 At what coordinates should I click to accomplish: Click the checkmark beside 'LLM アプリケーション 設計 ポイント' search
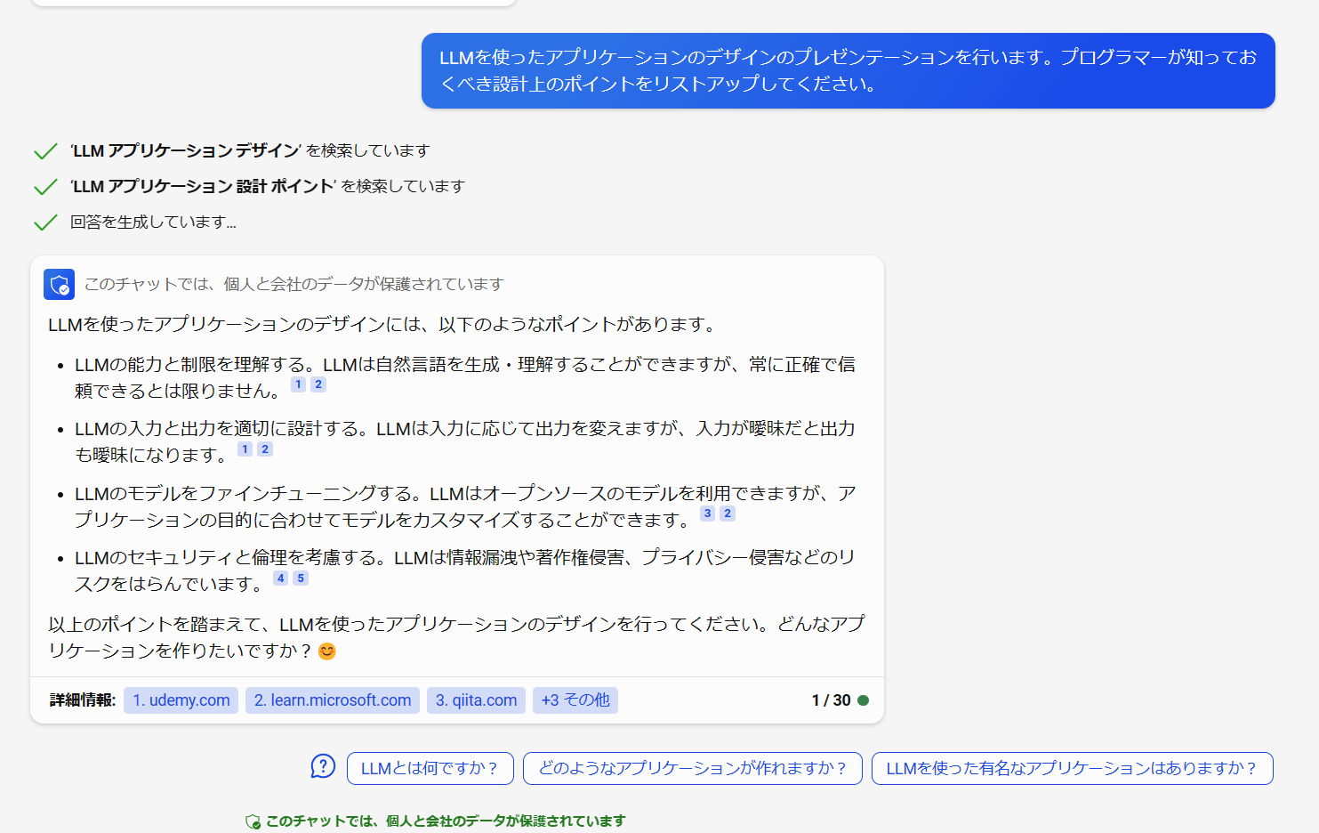45,187
